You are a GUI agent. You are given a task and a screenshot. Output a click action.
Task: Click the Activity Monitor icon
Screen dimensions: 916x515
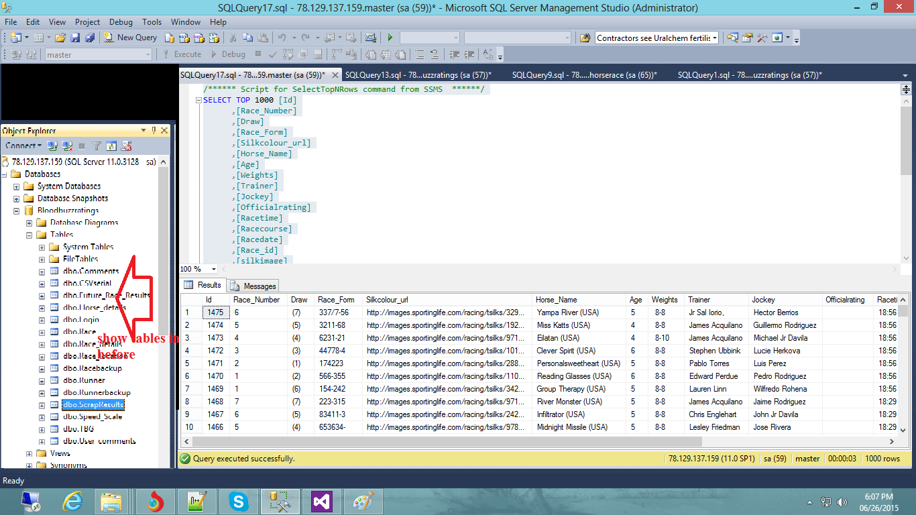(x=369, y=38)
